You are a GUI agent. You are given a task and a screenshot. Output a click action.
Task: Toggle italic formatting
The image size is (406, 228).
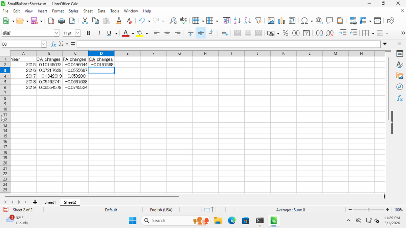point(98,33)
